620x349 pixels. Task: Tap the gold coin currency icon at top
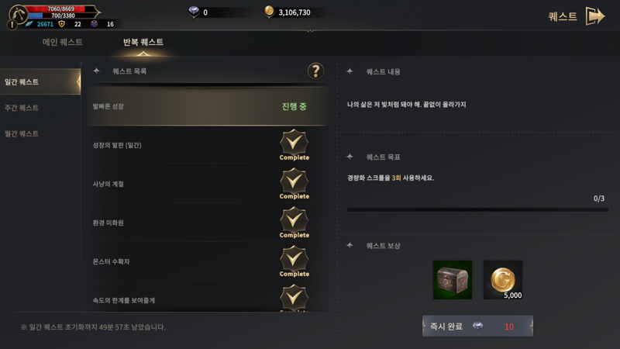[269, 12]
